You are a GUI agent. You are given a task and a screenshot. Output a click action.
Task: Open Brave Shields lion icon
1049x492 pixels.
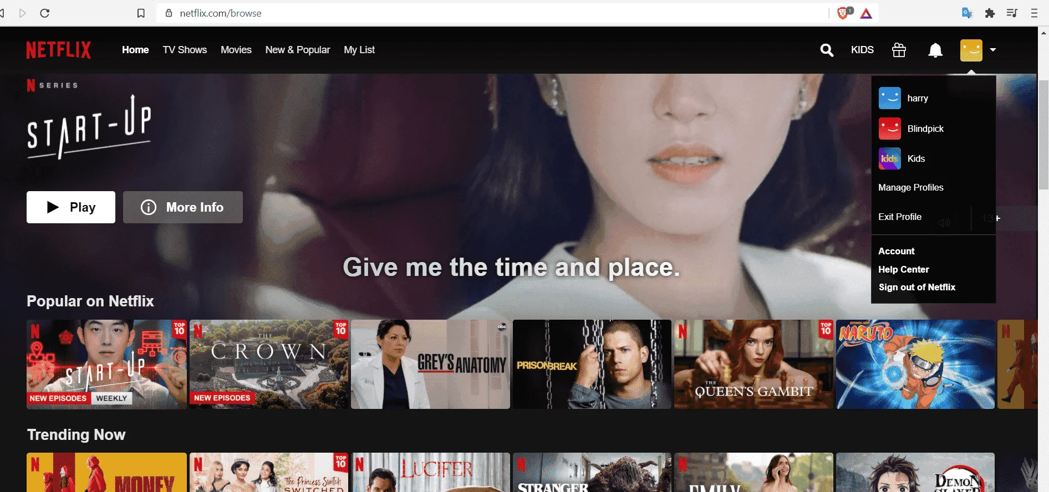[844, 13]
